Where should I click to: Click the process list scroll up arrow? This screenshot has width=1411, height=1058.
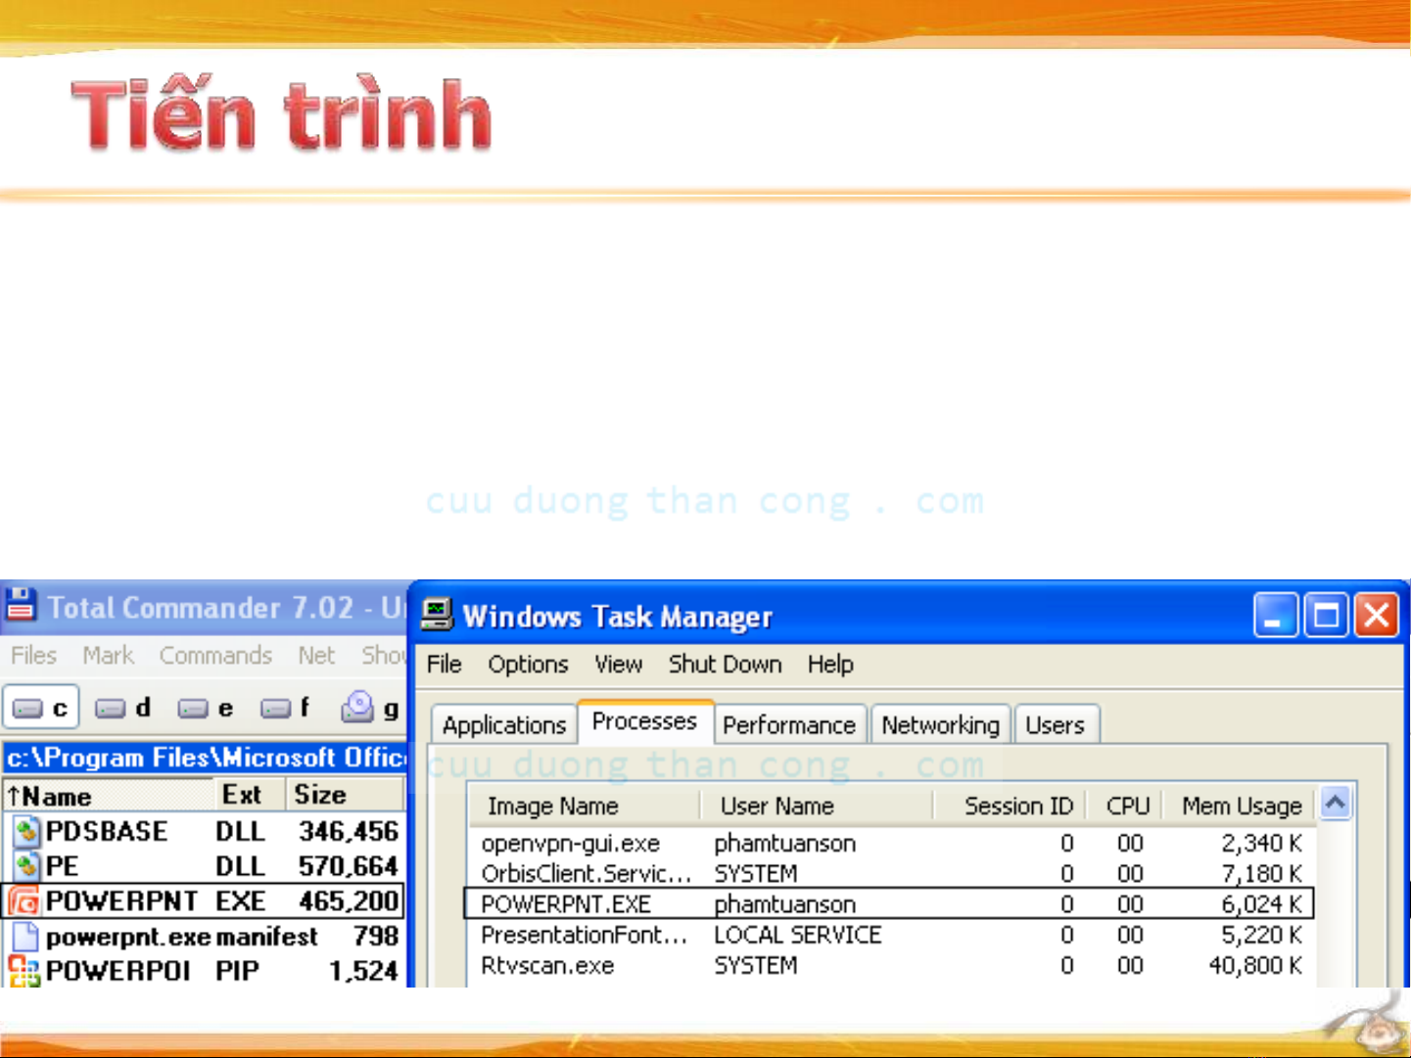coord(1336,804)
